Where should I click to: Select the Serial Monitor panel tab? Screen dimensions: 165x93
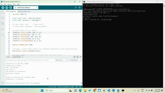(x=17, y=57)
